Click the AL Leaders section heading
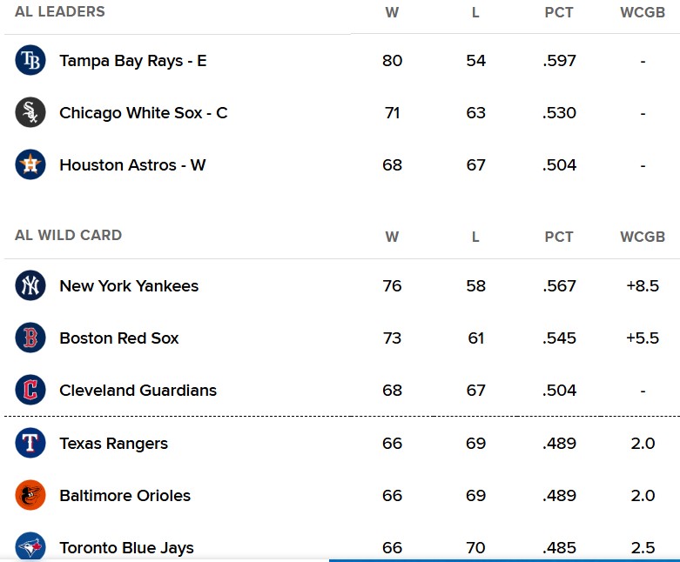 pos(60,11)
